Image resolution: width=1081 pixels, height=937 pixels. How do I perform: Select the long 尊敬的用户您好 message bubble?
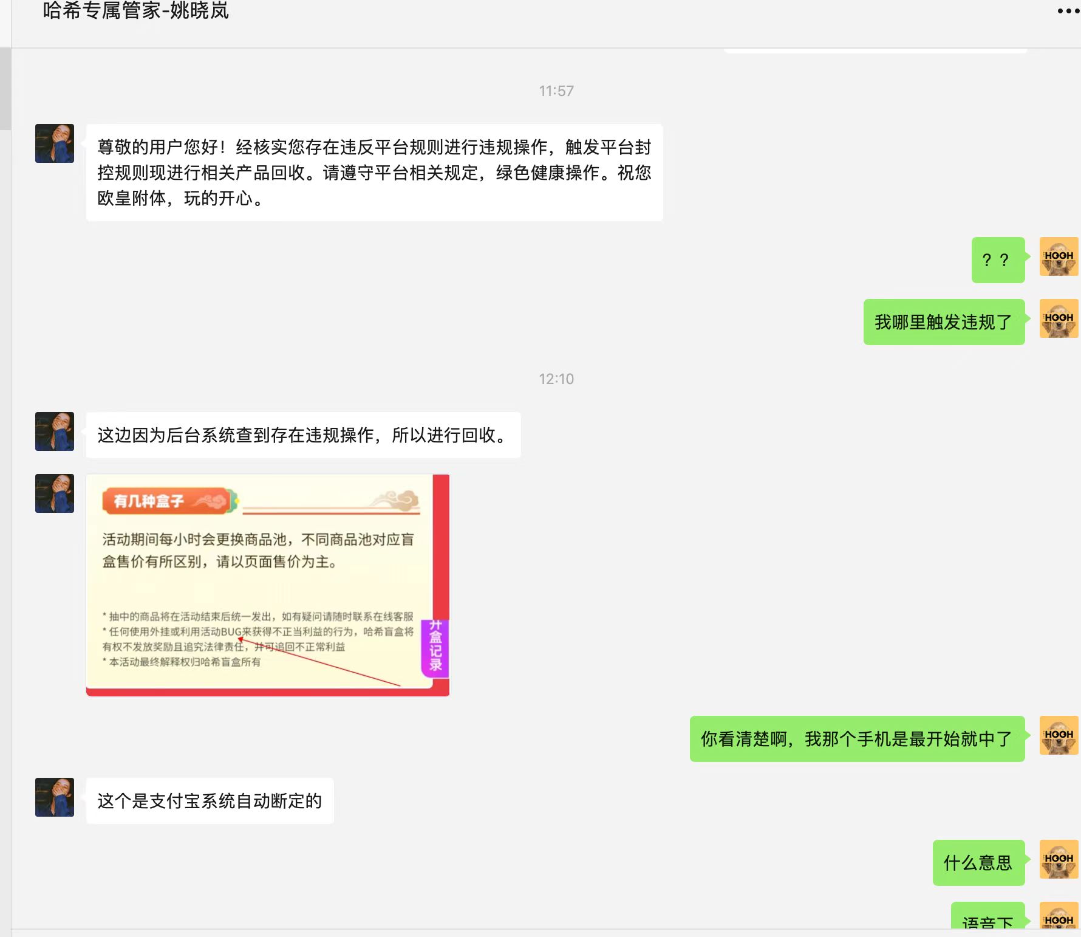pos(374,173)
